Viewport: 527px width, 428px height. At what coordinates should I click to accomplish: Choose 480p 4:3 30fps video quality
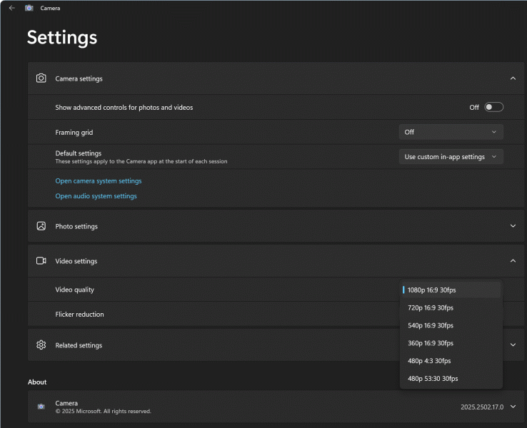[x=429, y=361]
